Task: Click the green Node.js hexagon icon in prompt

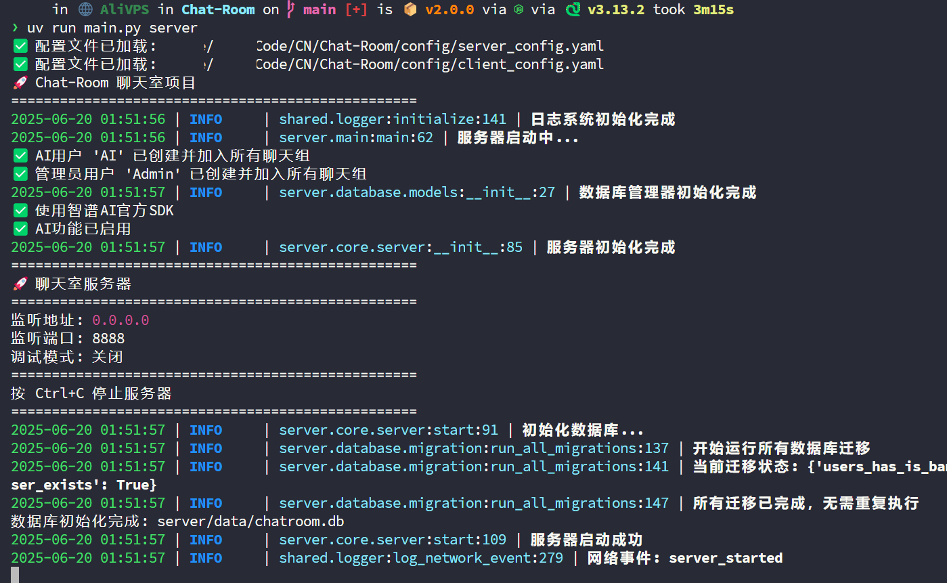Action: pyautogui.click(x=518, y=10)
